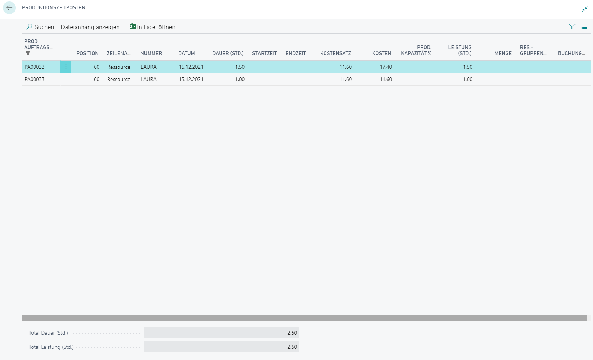
Task: Click Dauer value 1.00 in second row
Action: coord(240,79)
